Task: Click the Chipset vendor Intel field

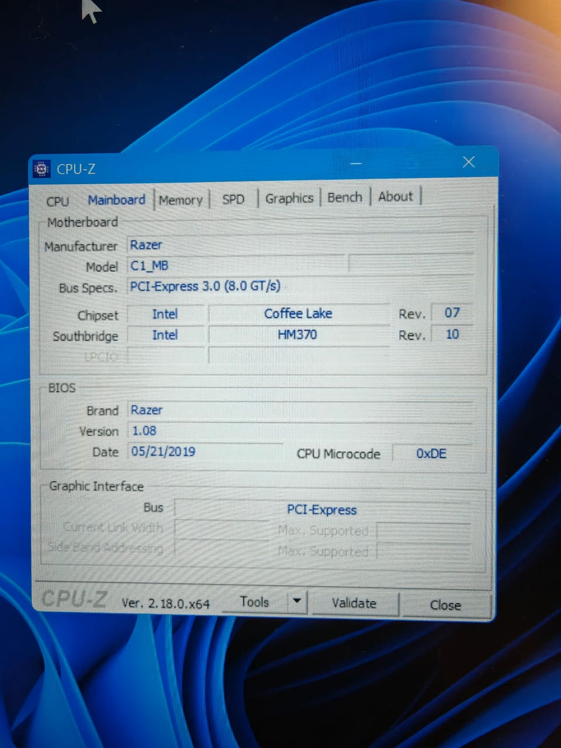Action: point(165,314)
